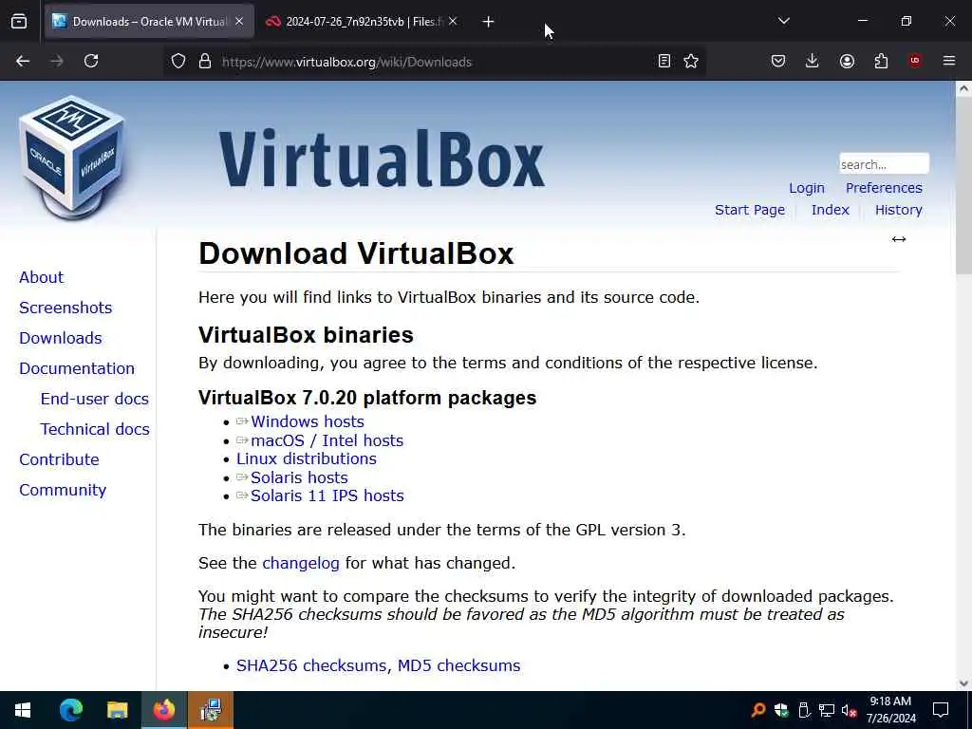Open the Login link
The image size is (972, 729).
click(807, 188)
